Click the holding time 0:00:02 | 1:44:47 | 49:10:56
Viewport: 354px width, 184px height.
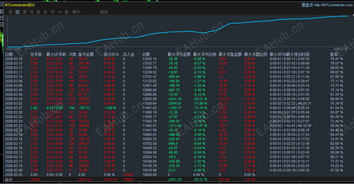pyautogui.click(x=290, y=126)
